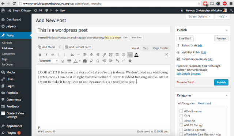234x136 pixels.
Task: Click the browser address bar
Action: click(110, 4)
